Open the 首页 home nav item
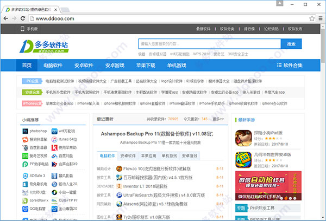Viewport: 326px width, 221px height. [27, 66]
